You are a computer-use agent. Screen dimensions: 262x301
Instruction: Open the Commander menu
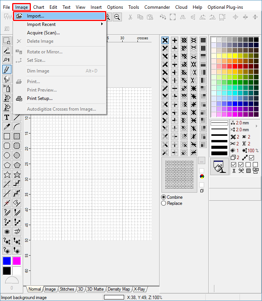tap(157, 7)
